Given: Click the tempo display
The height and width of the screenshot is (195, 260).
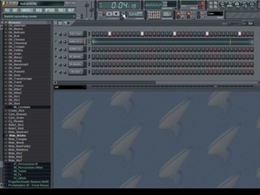Looking at the screenshot, I should (x=135, y=14).
